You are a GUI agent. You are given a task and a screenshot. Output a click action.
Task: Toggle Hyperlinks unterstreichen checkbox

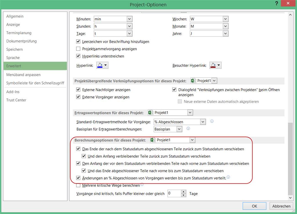coord(78,56)
